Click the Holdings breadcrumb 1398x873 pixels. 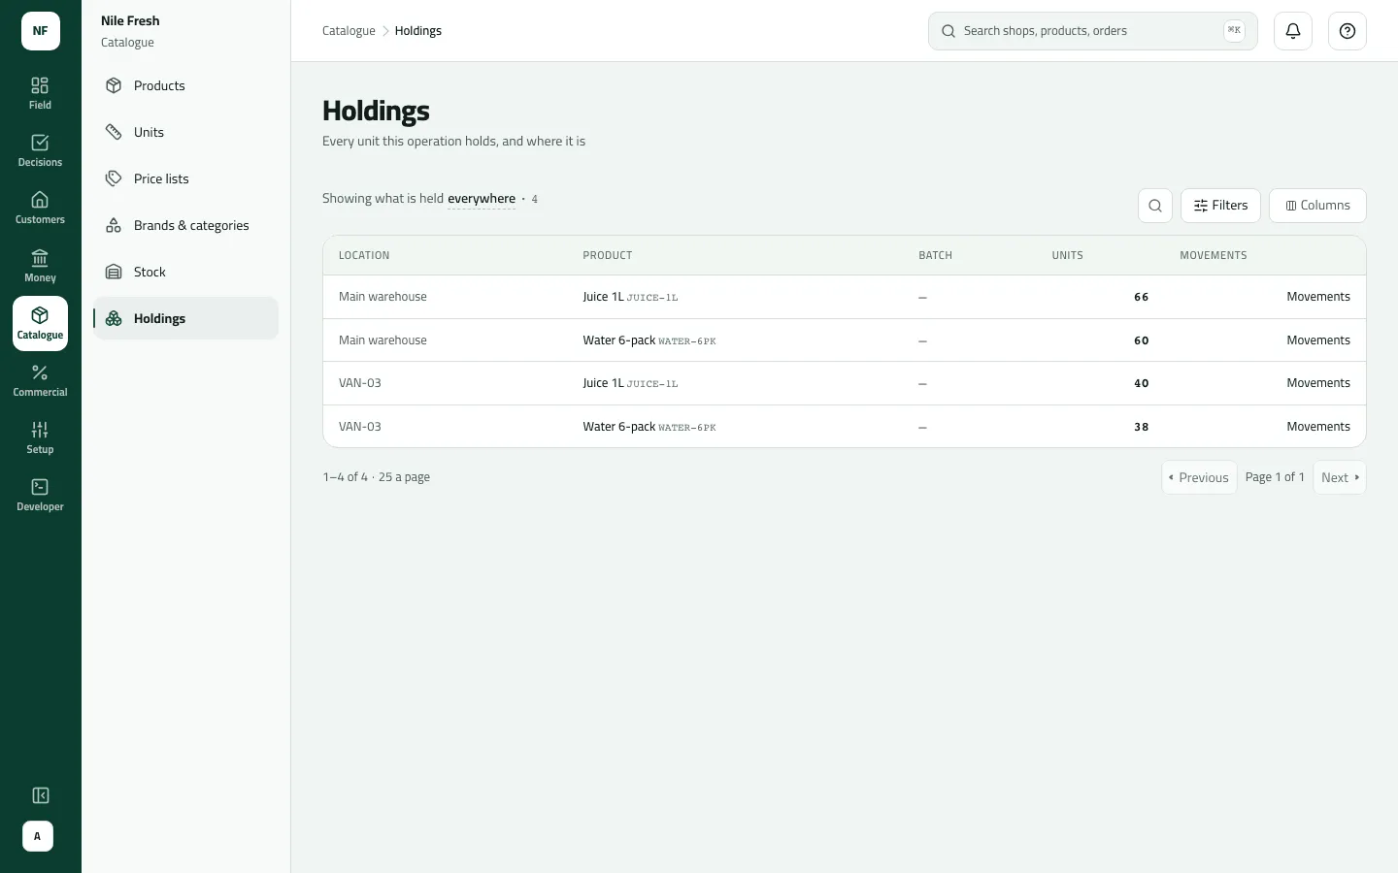[418, 31]
